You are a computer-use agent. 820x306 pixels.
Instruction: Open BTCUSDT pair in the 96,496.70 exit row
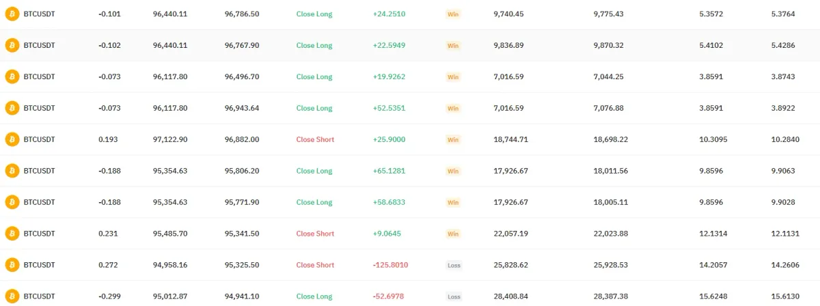[x=39, y=76]
